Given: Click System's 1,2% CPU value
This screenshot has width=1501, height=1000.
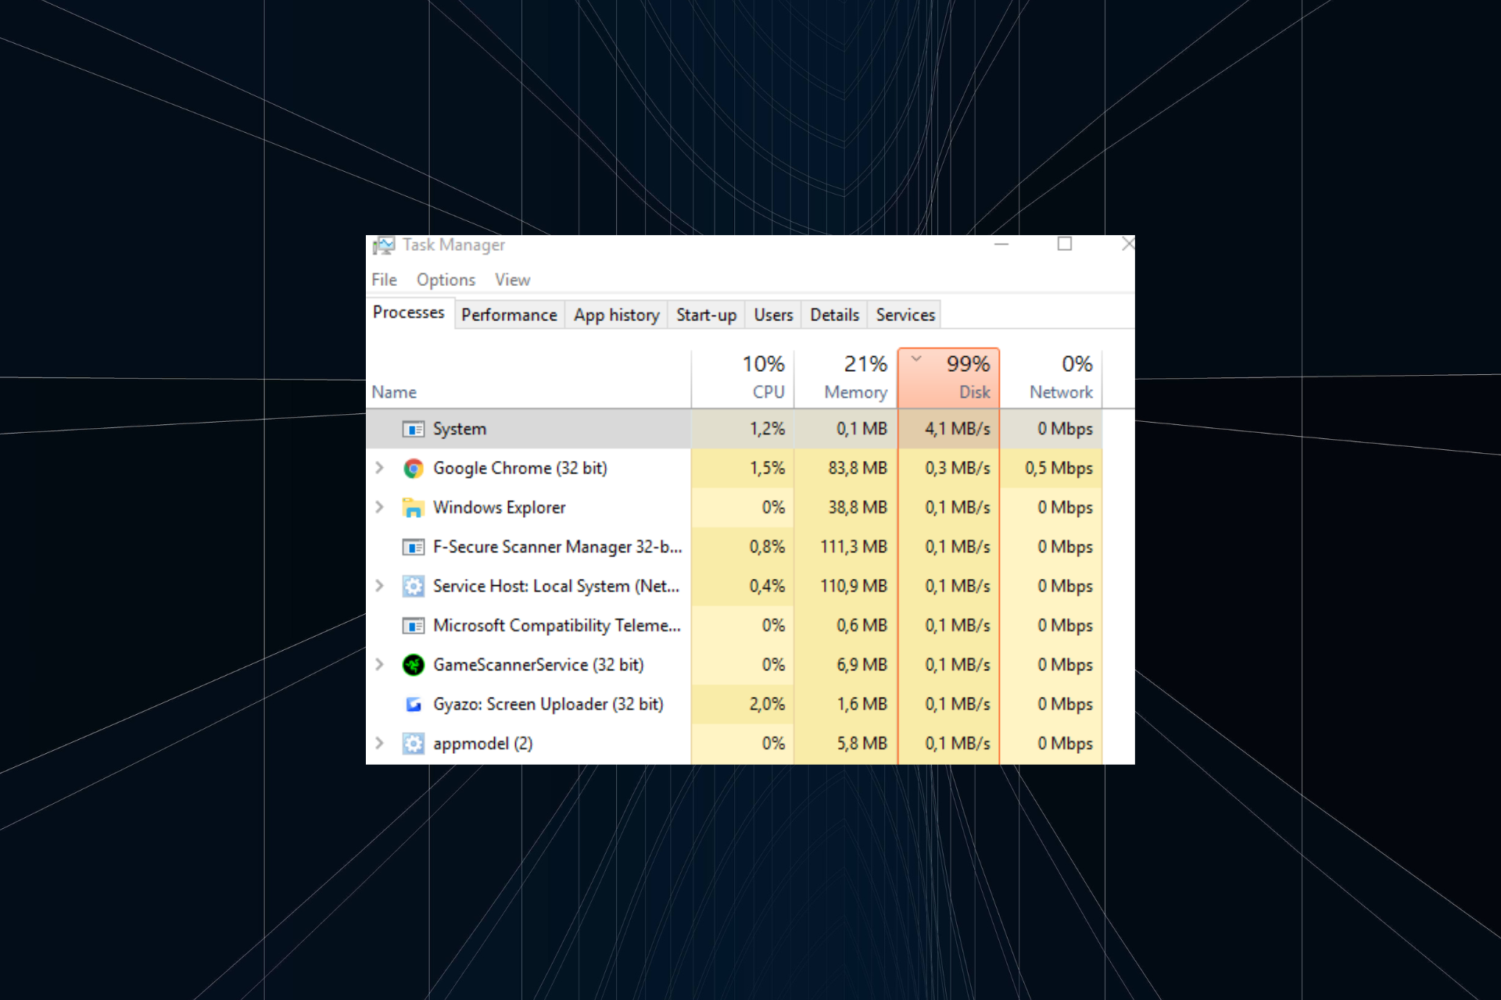Looking at the screenshot, I should coord(767,429).
